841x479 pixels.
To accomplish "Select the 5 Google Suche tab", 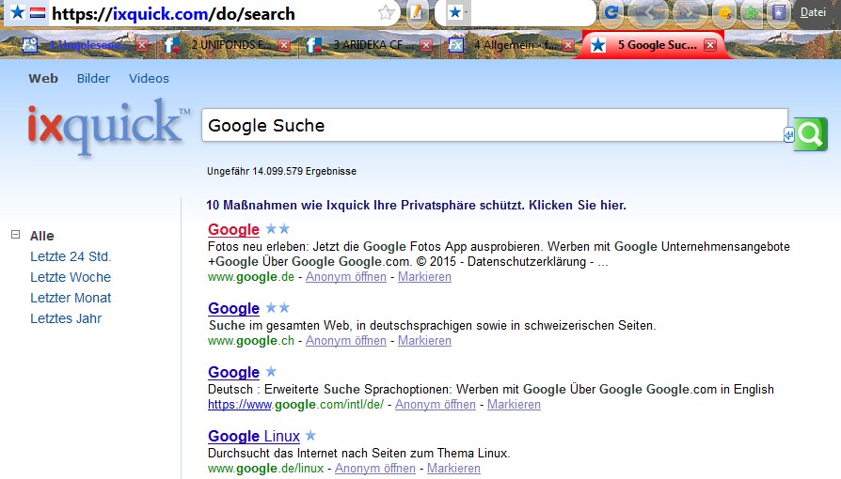I will 652,45.
